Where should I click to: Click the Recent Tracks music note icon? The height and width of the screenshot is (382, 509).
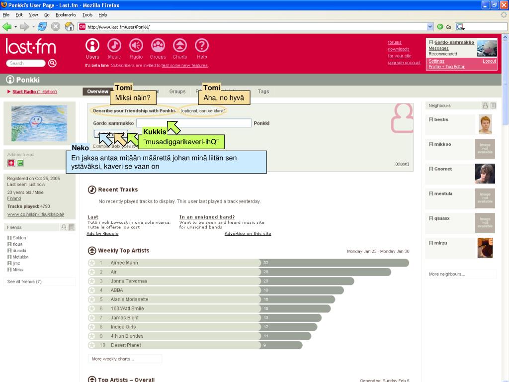92,190
